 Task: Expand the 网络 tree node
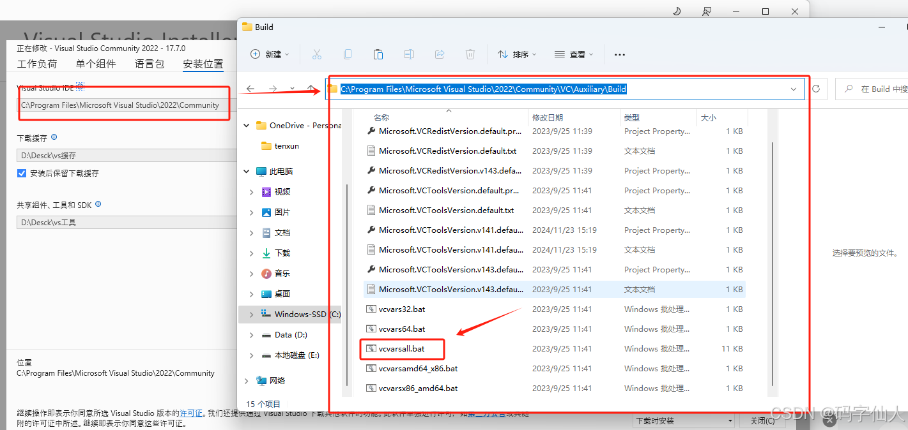(247, 381)
